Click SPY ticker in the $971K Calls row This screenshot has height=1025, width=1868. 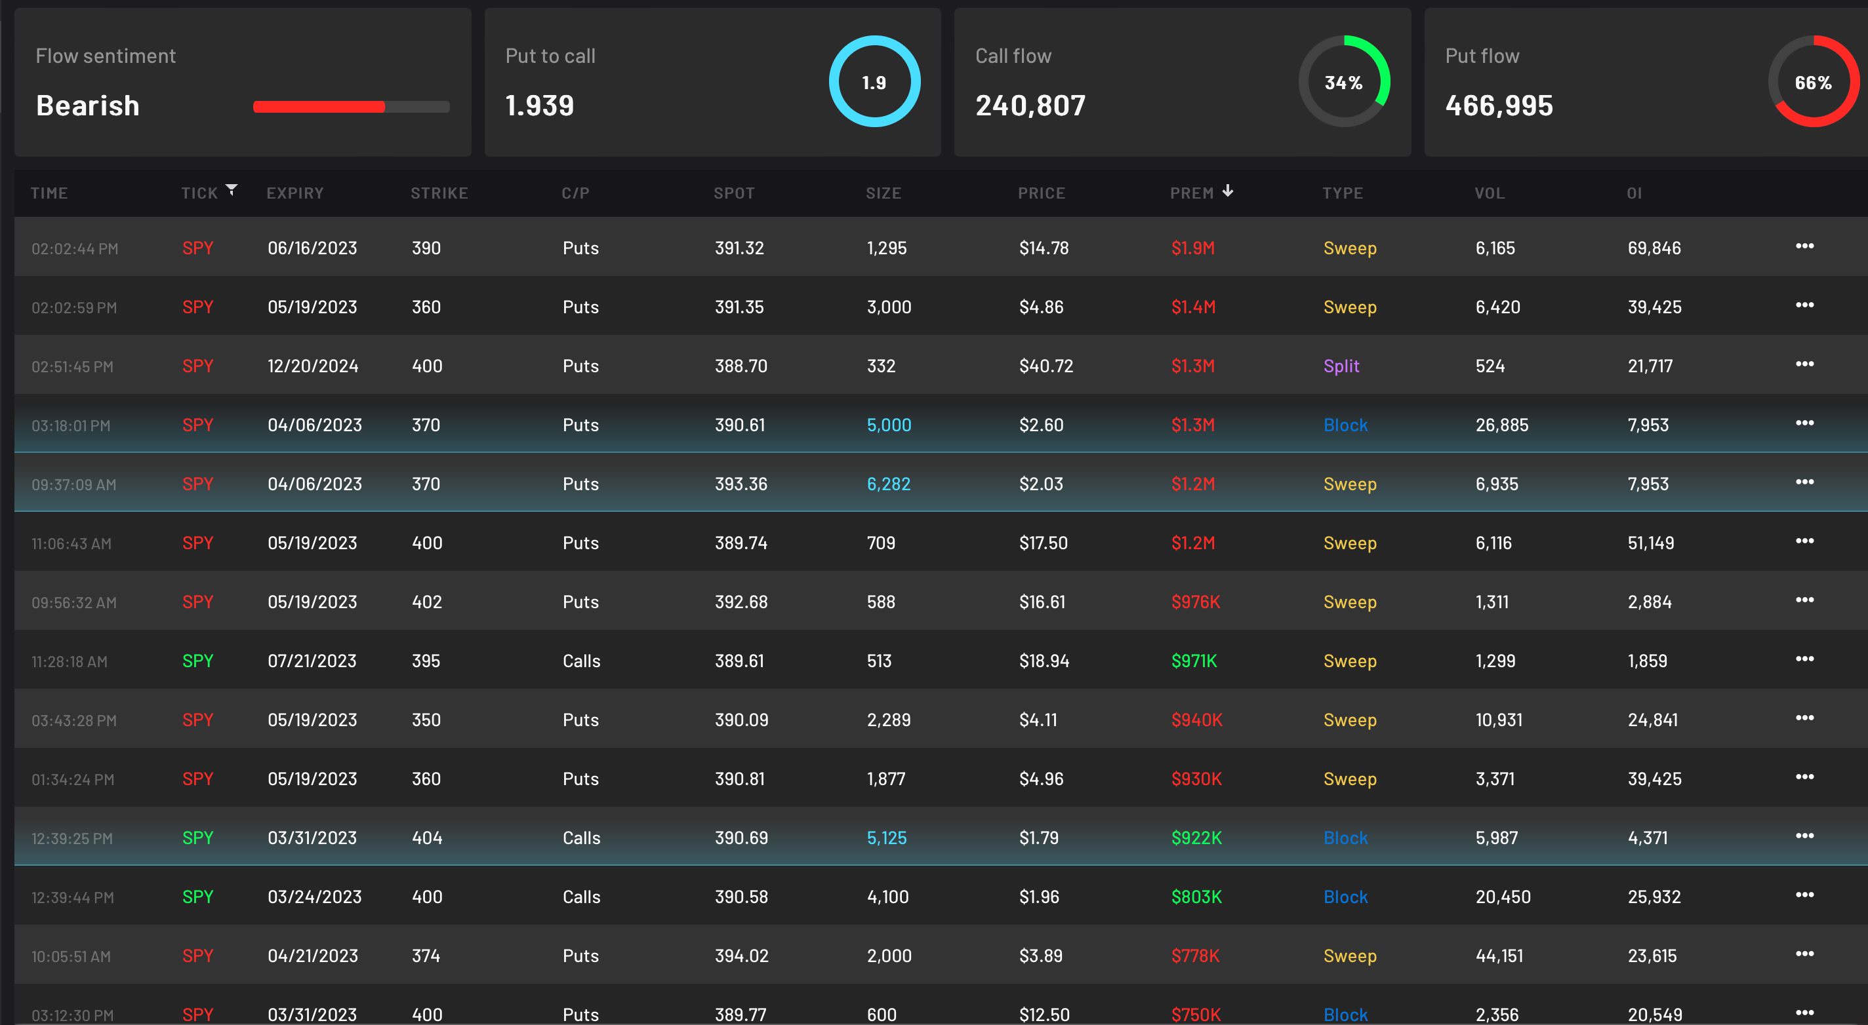point(197,661)
